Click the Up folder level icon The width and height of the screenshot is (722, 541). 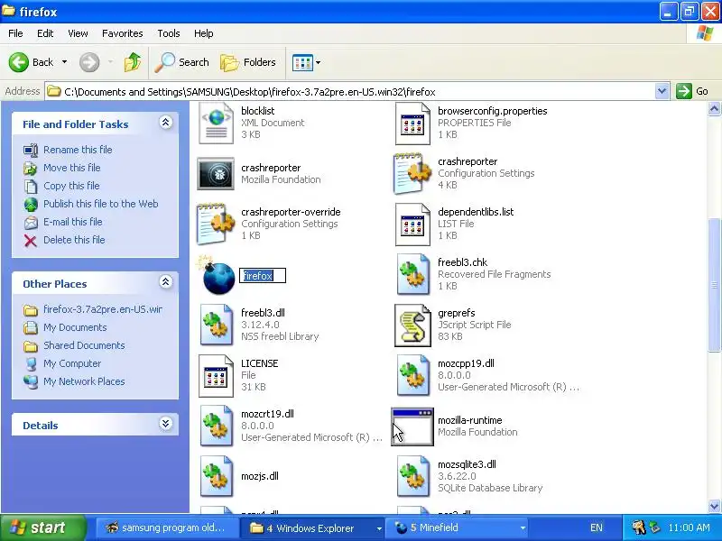click(x=133, y=62)
